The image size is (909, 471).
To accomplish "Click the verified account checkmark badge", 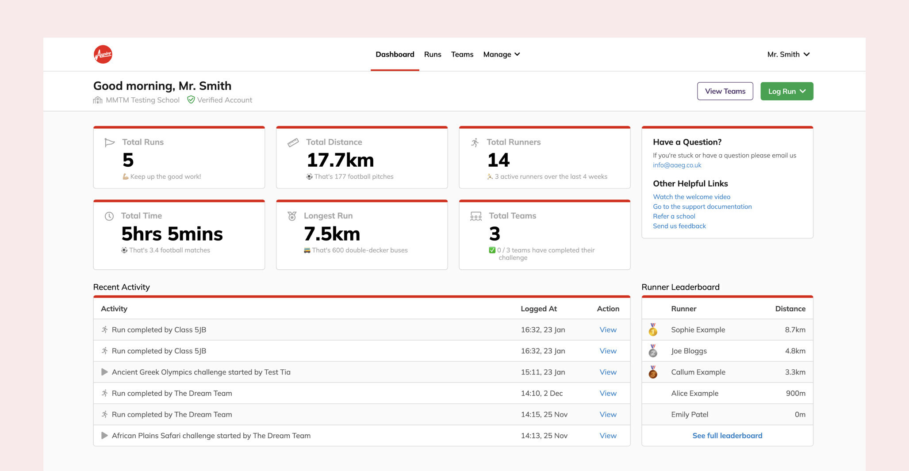I will [x=190, y=100].
